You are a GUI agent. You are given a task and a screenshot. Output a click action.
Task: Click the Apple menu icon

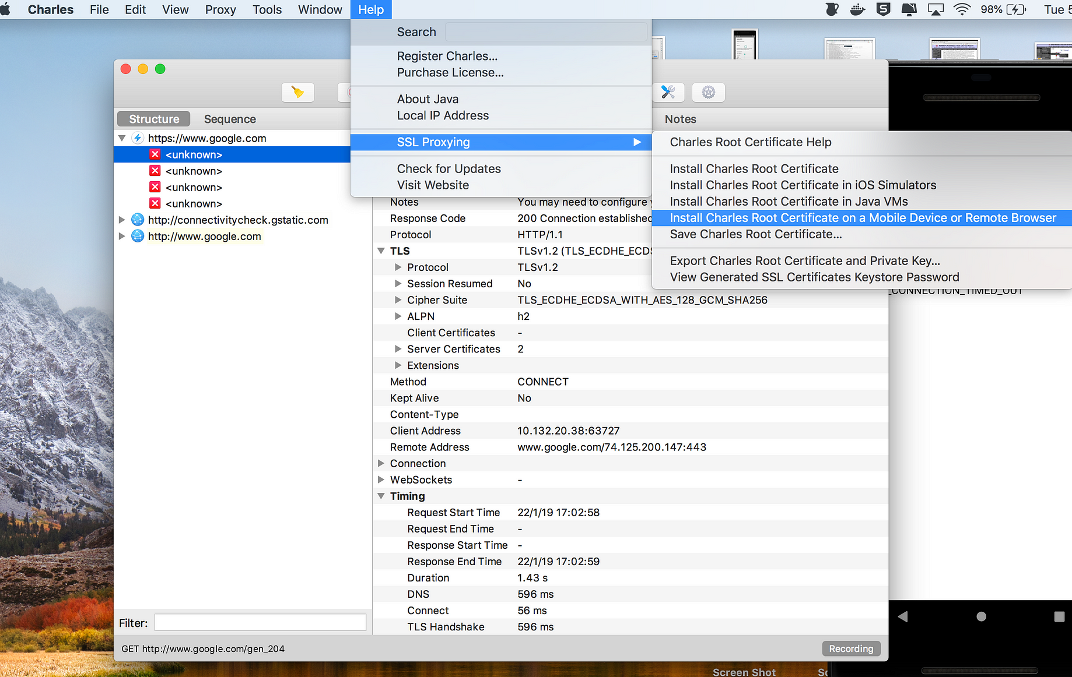tap(5, 9)
